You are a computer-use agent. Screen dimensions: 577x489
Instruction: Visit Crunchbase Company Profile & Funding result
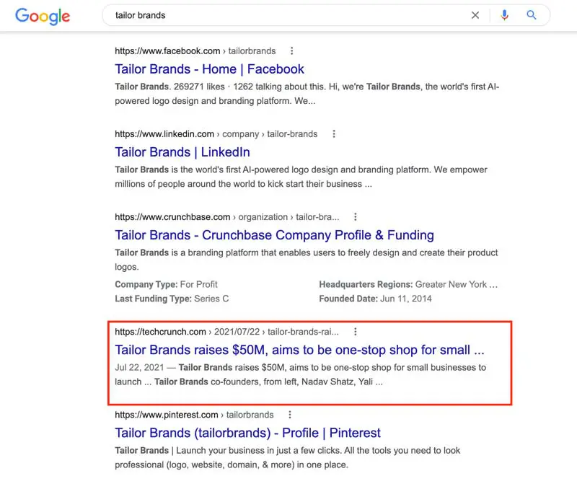point(274,235)
